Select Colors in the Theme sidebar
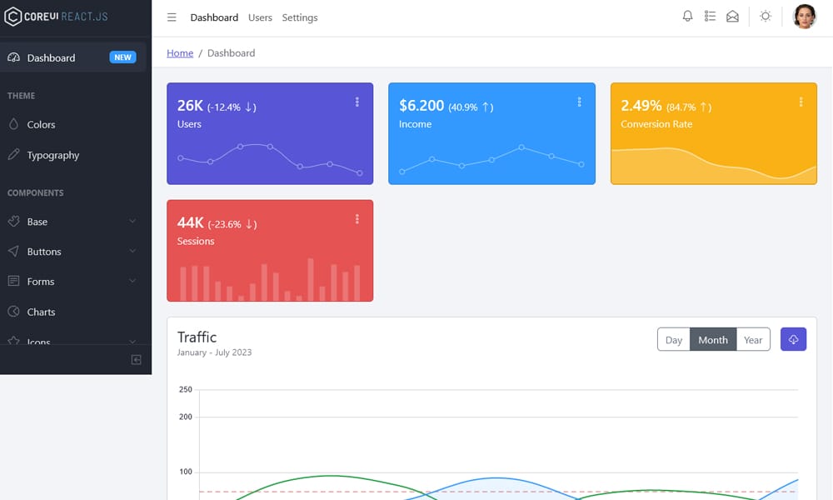The height and width of the screenshot is (500, 833). point(41,125)
